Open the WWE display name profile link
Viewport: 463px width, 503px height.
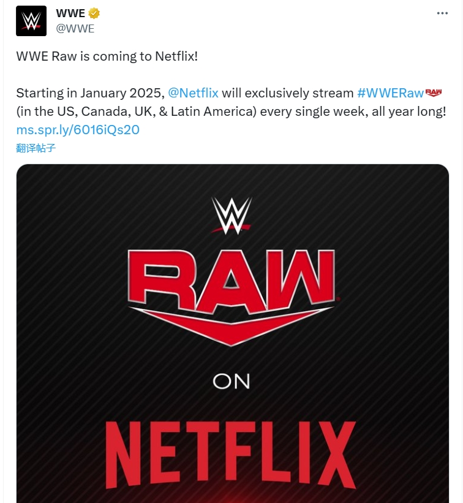click(x=70, y=13)
